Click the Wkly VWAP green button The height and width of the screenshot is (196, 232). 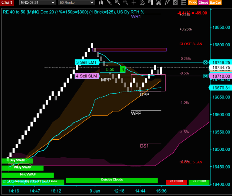(23, 168)
